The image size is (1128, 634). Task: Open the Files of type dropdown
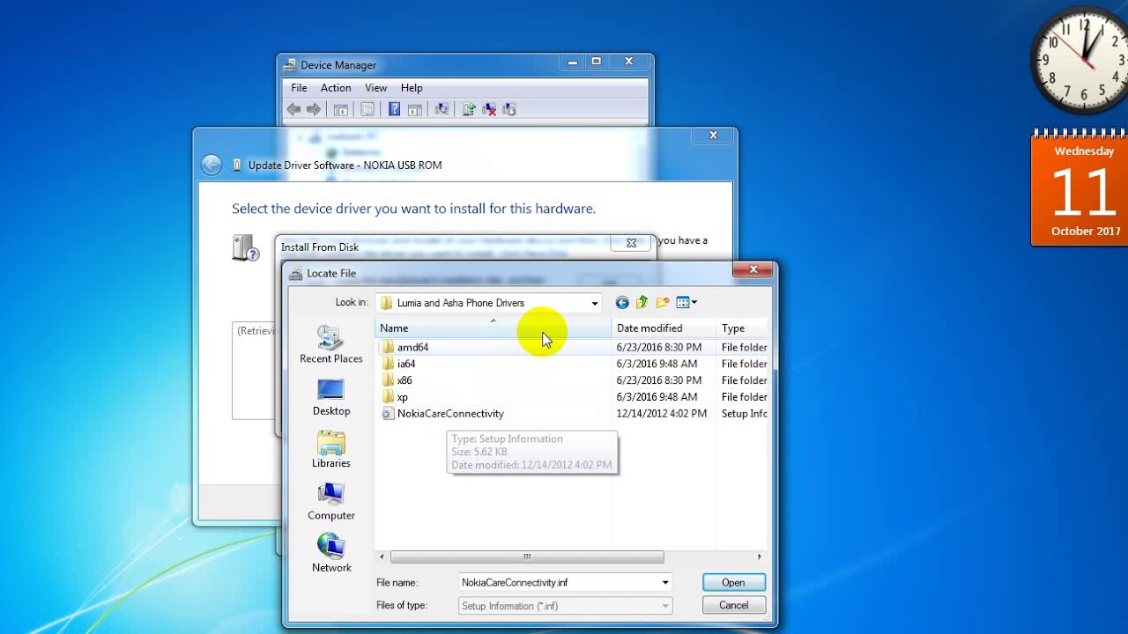566,606
